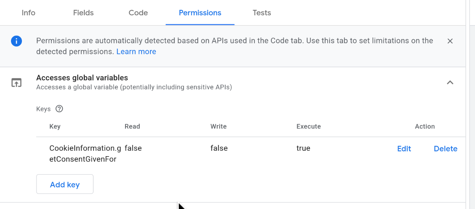
Task: Delete the CookieInformation.getConsentGivenFor key
Action: (445, 149)
